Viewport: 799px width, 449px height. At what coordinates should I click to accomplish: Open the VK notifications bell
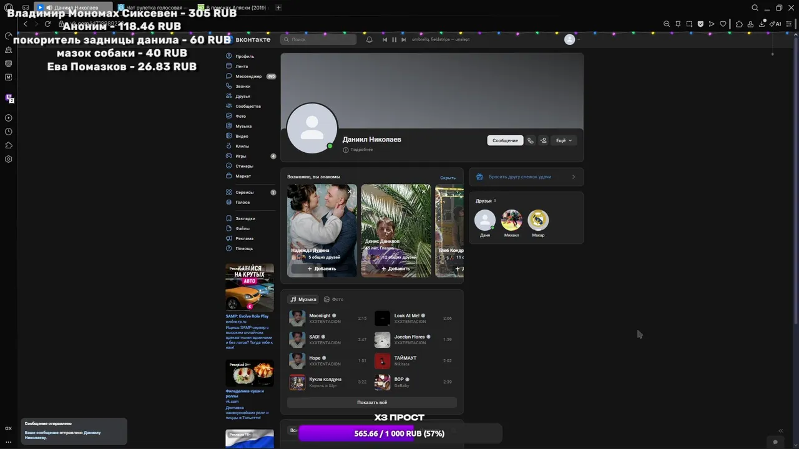pos(370,39)
